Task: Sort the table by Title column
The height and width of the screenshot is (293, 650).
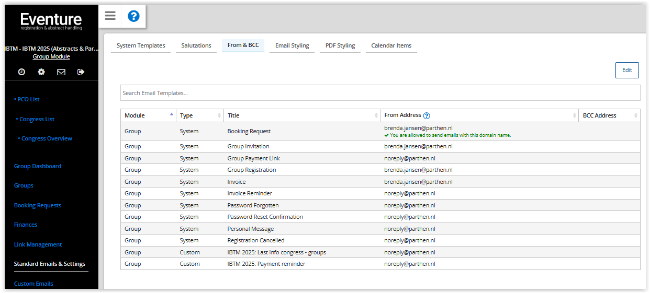Action: click(x=301, y=115)
